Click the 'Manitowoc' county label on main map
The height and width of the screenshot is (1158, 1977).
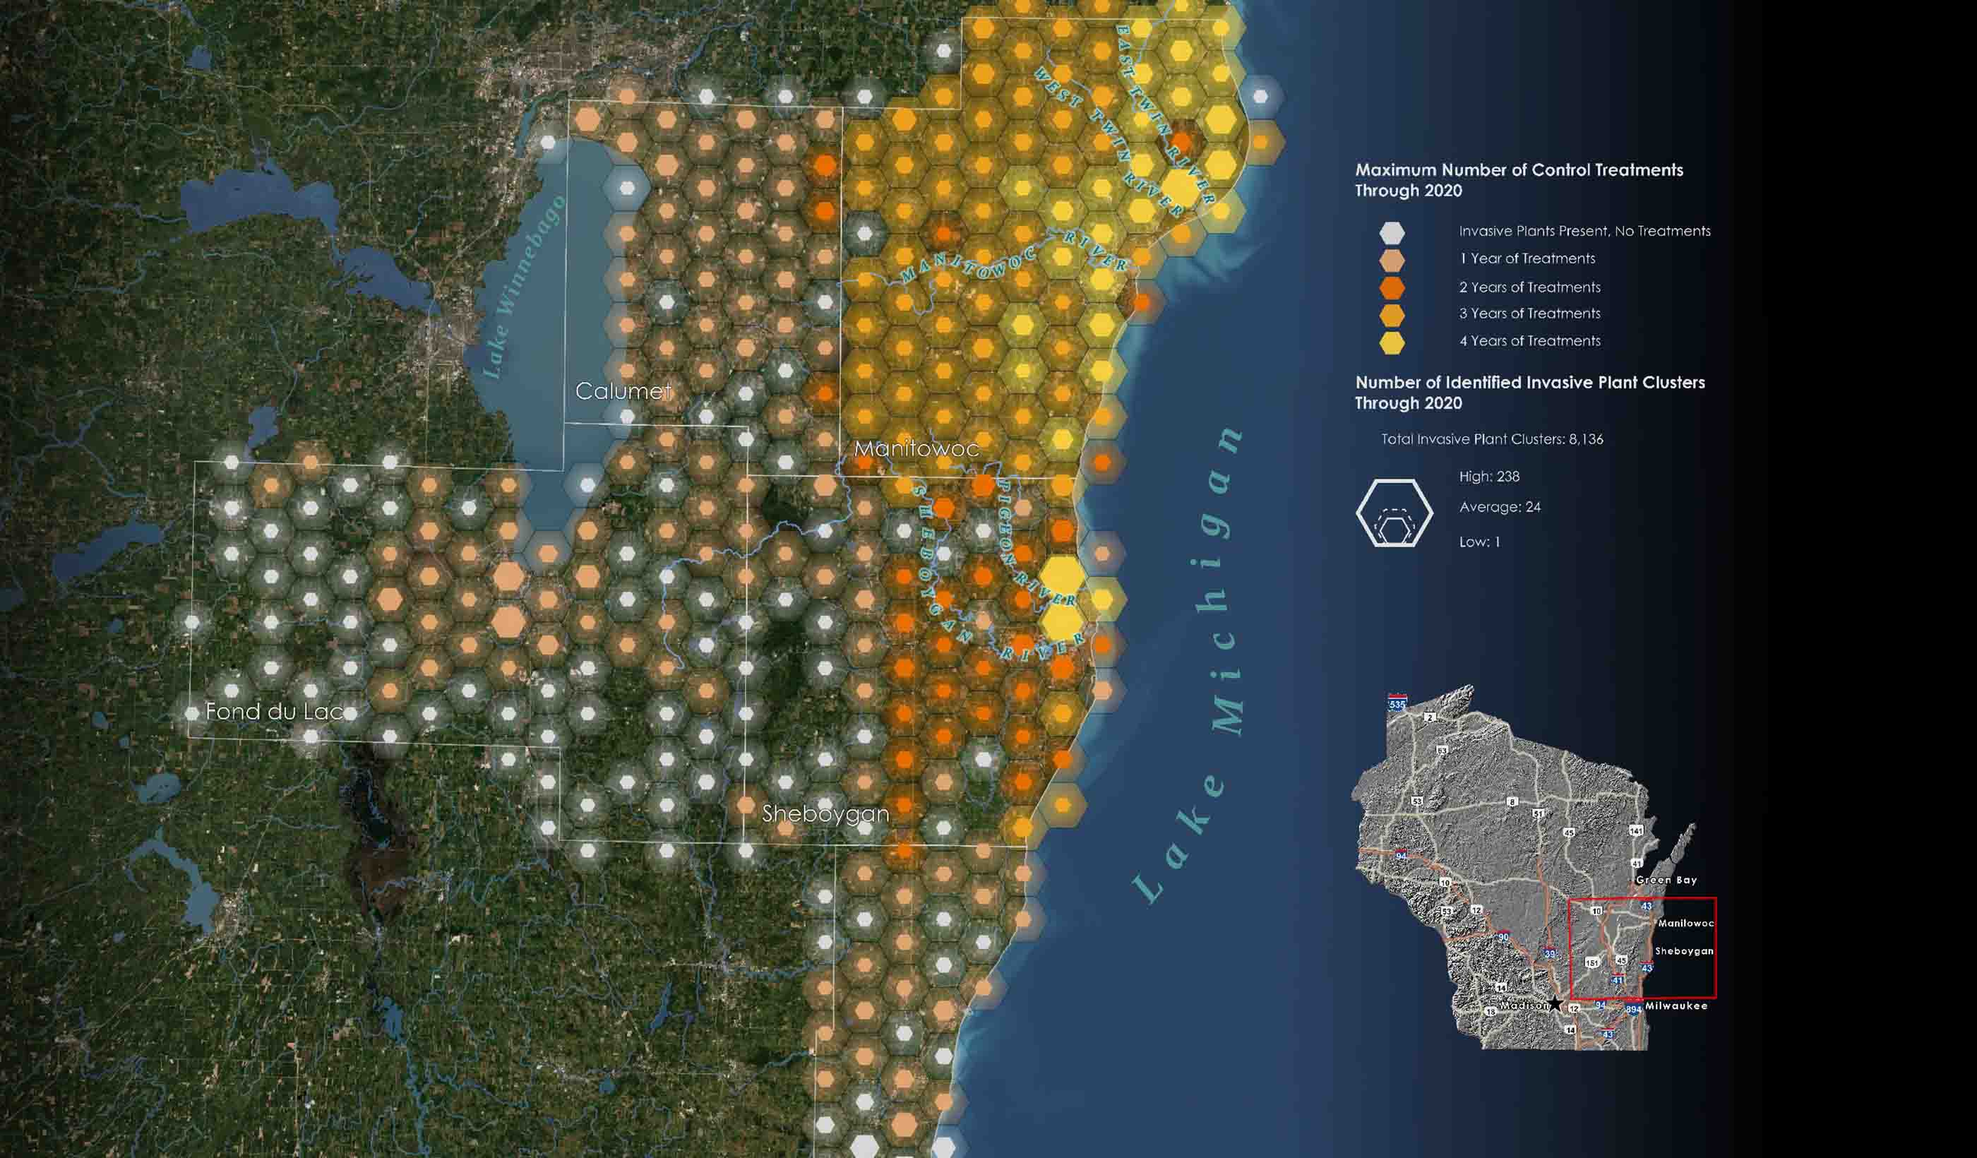pyautogui.click(x=916, y=449)
